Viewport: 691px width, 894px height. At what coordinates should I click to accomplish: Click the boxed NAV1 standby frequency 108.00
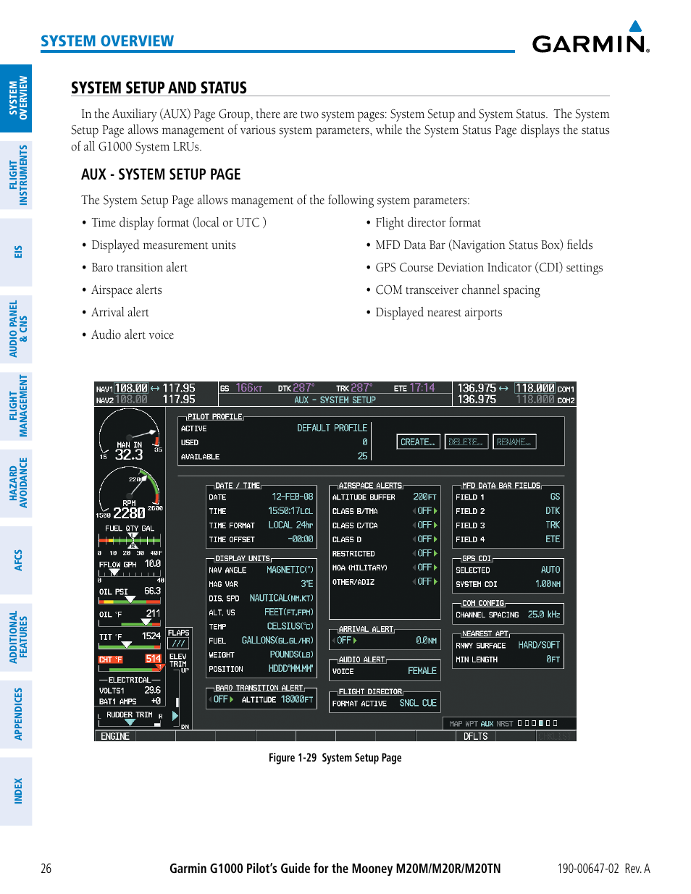[x=131, y=388]
